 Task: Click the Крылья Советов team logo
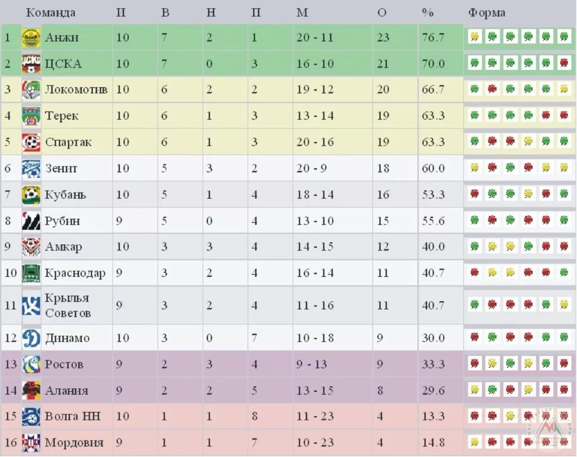pyautogui.click(x=31, y=306)
